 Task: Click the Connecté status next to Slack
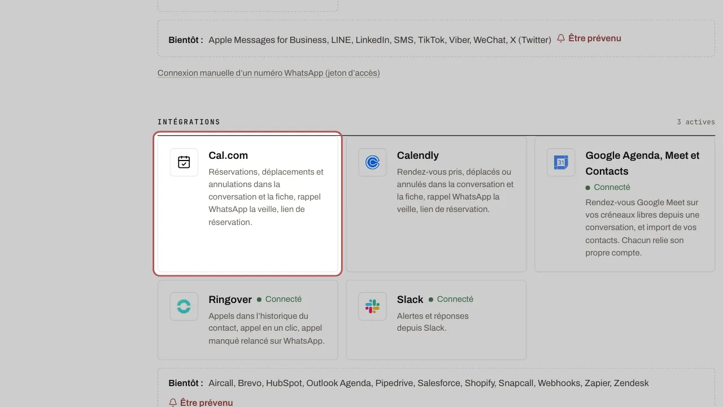(455, 299)
